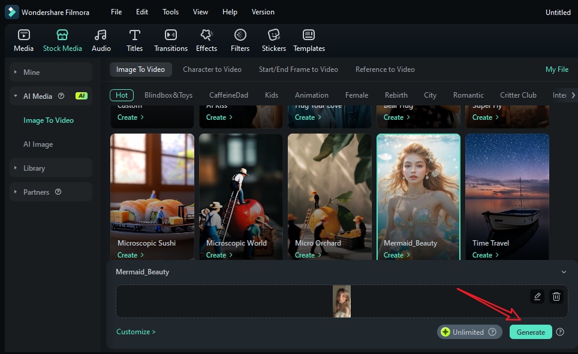Open My File

(556, 69)
